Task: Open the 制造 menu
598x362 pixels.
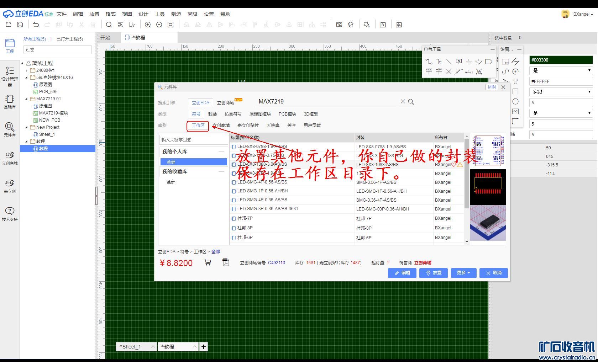Action: (176, 14)
